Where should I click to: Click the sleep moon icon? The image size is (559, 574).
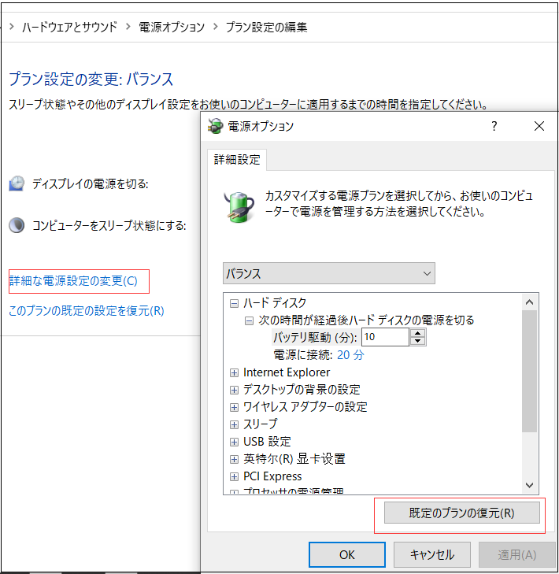click(x=17, y=226)
